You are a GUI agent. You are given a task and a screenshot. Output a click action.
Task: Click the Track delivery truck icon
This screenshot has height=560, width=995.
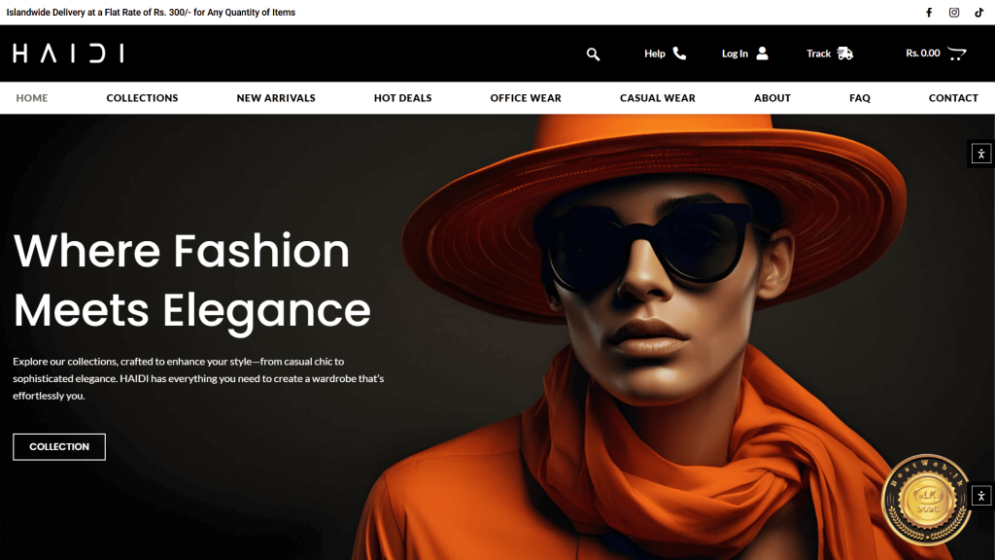(844, 53)
